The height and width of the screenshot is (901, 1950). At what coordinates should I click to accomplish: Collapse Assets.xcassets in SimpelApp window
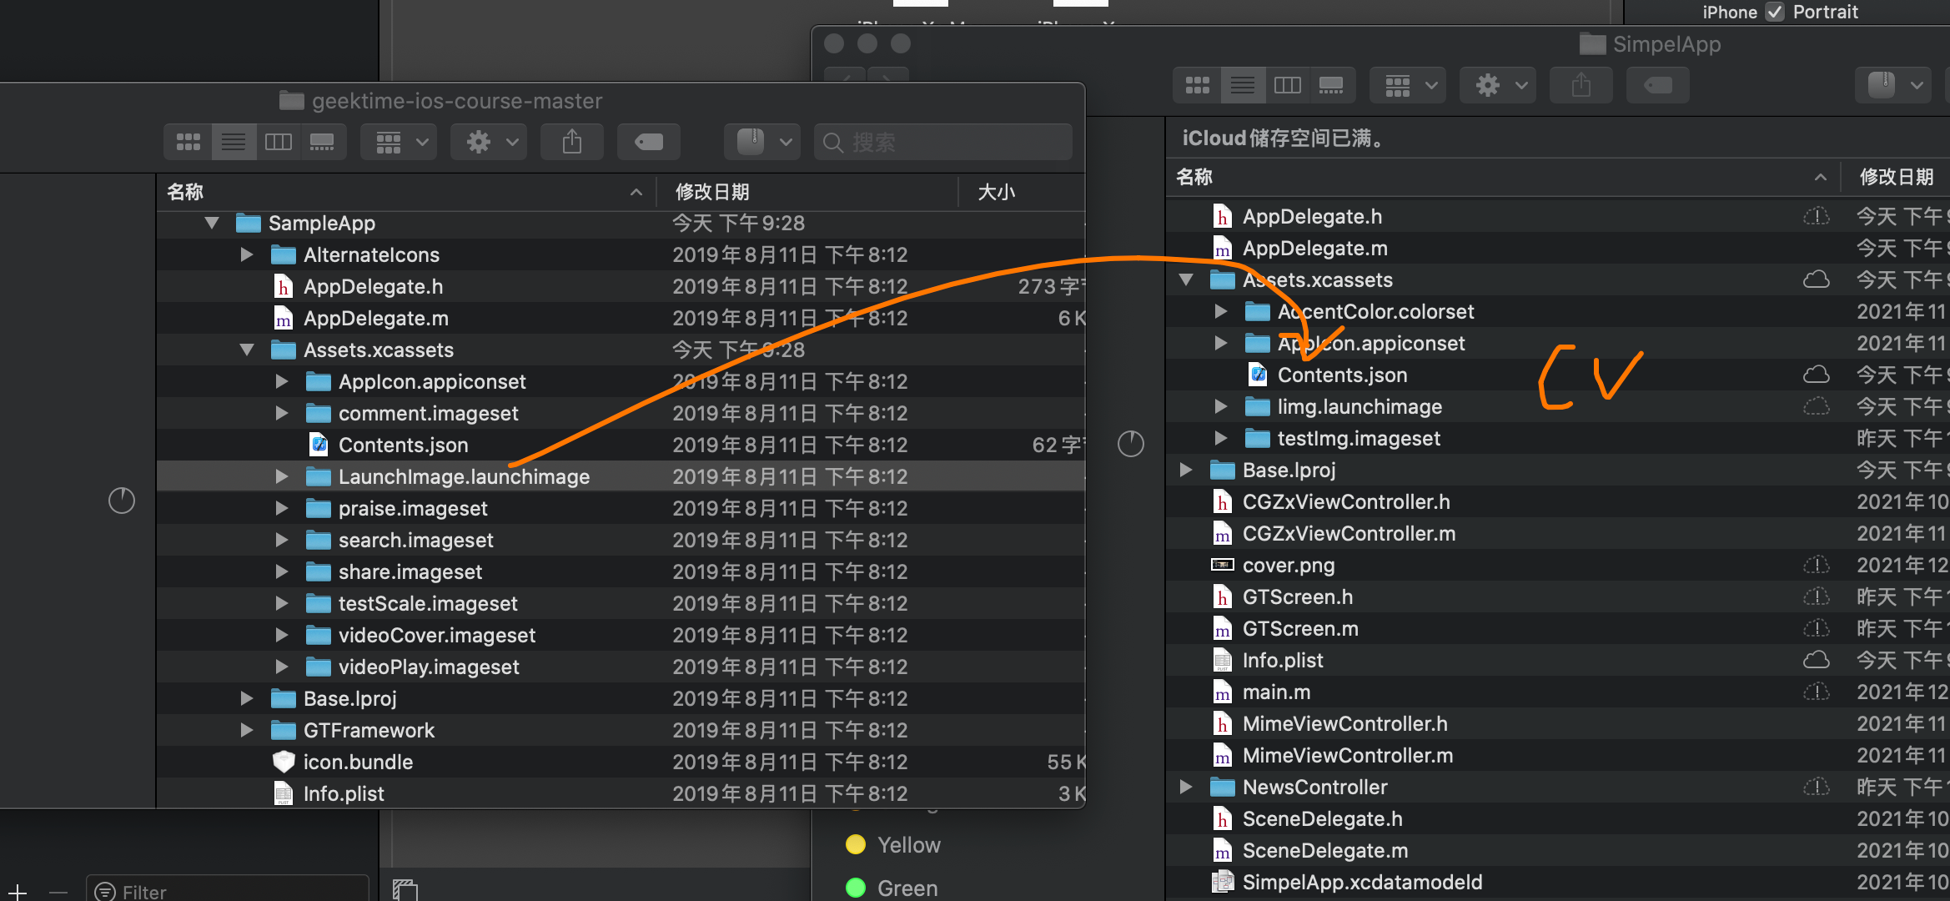click(1186, 279)
